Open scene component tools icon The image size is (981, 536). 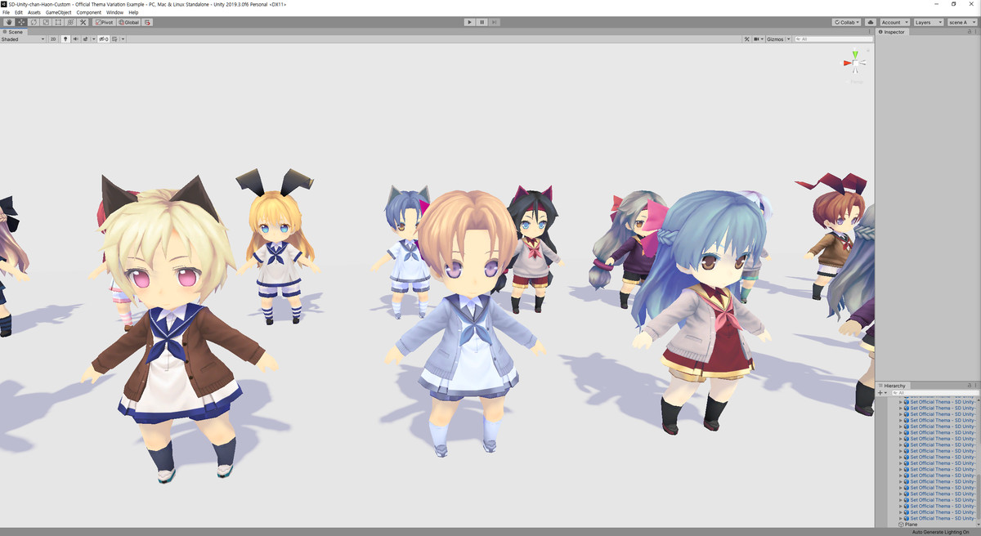pyautogui.click(x=746, y=39)
